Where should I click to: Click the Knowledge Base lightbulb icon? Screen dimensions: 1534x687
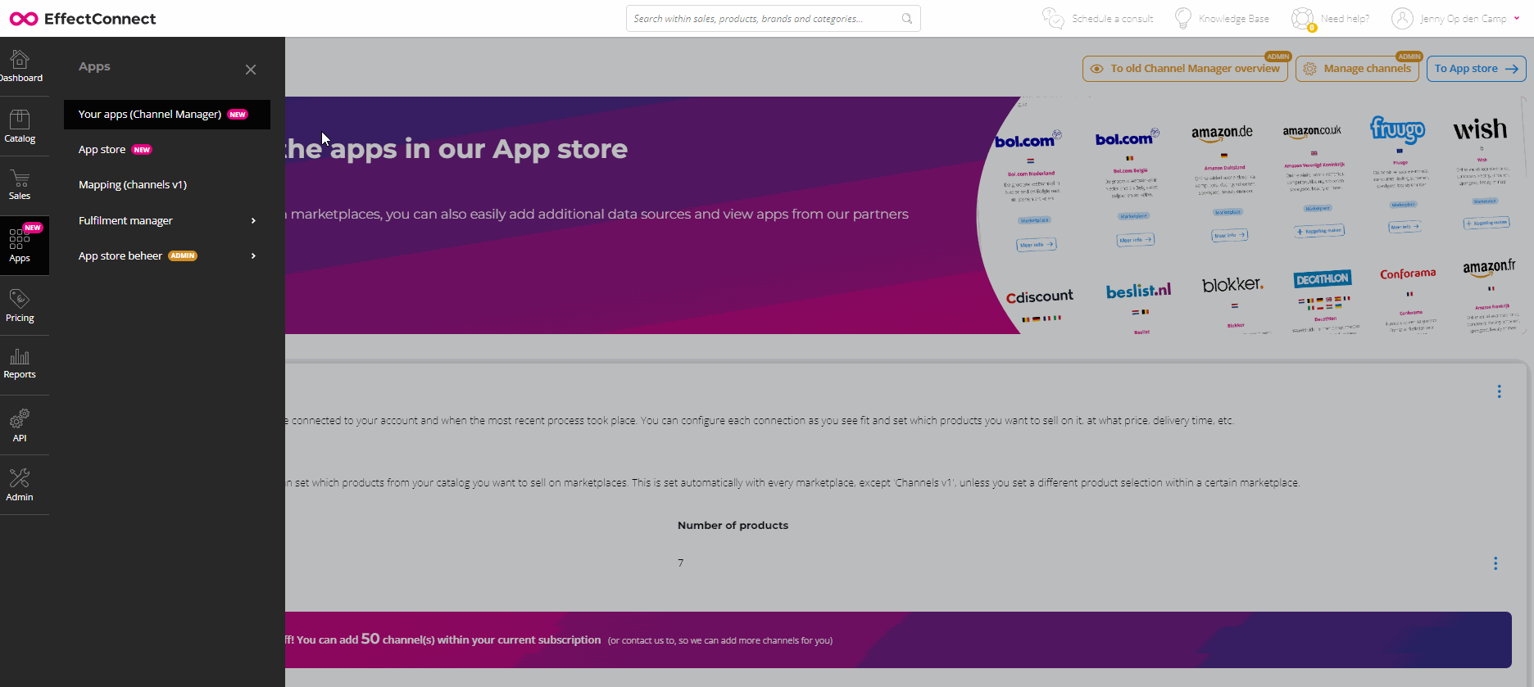point(1183,18)
